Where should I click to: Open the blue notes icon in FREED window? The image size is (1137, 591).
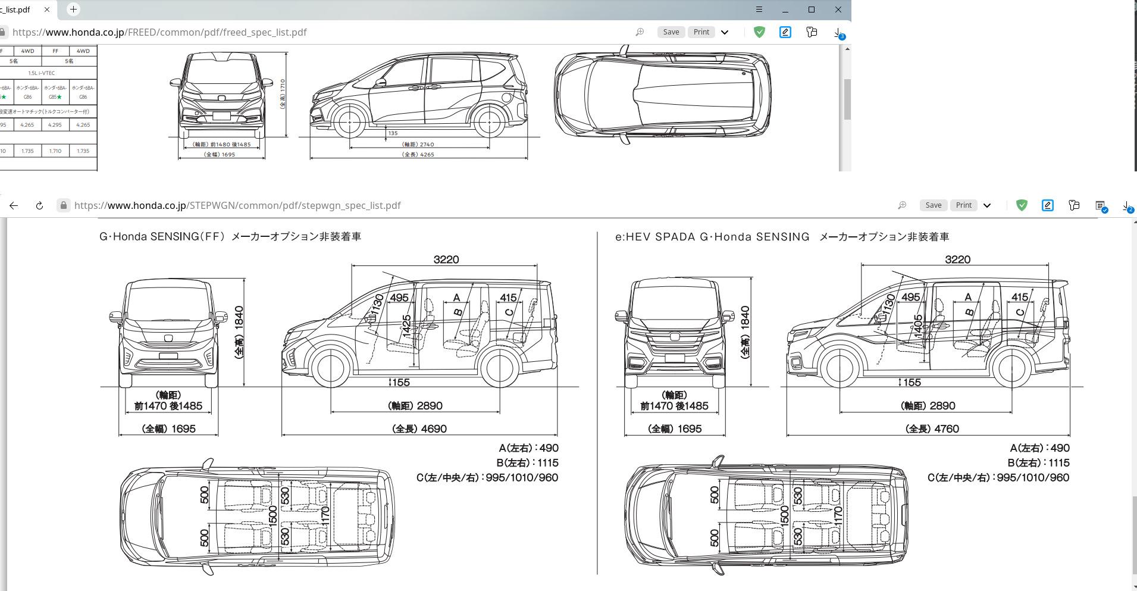pyautogui.click(x=785, y=32)
